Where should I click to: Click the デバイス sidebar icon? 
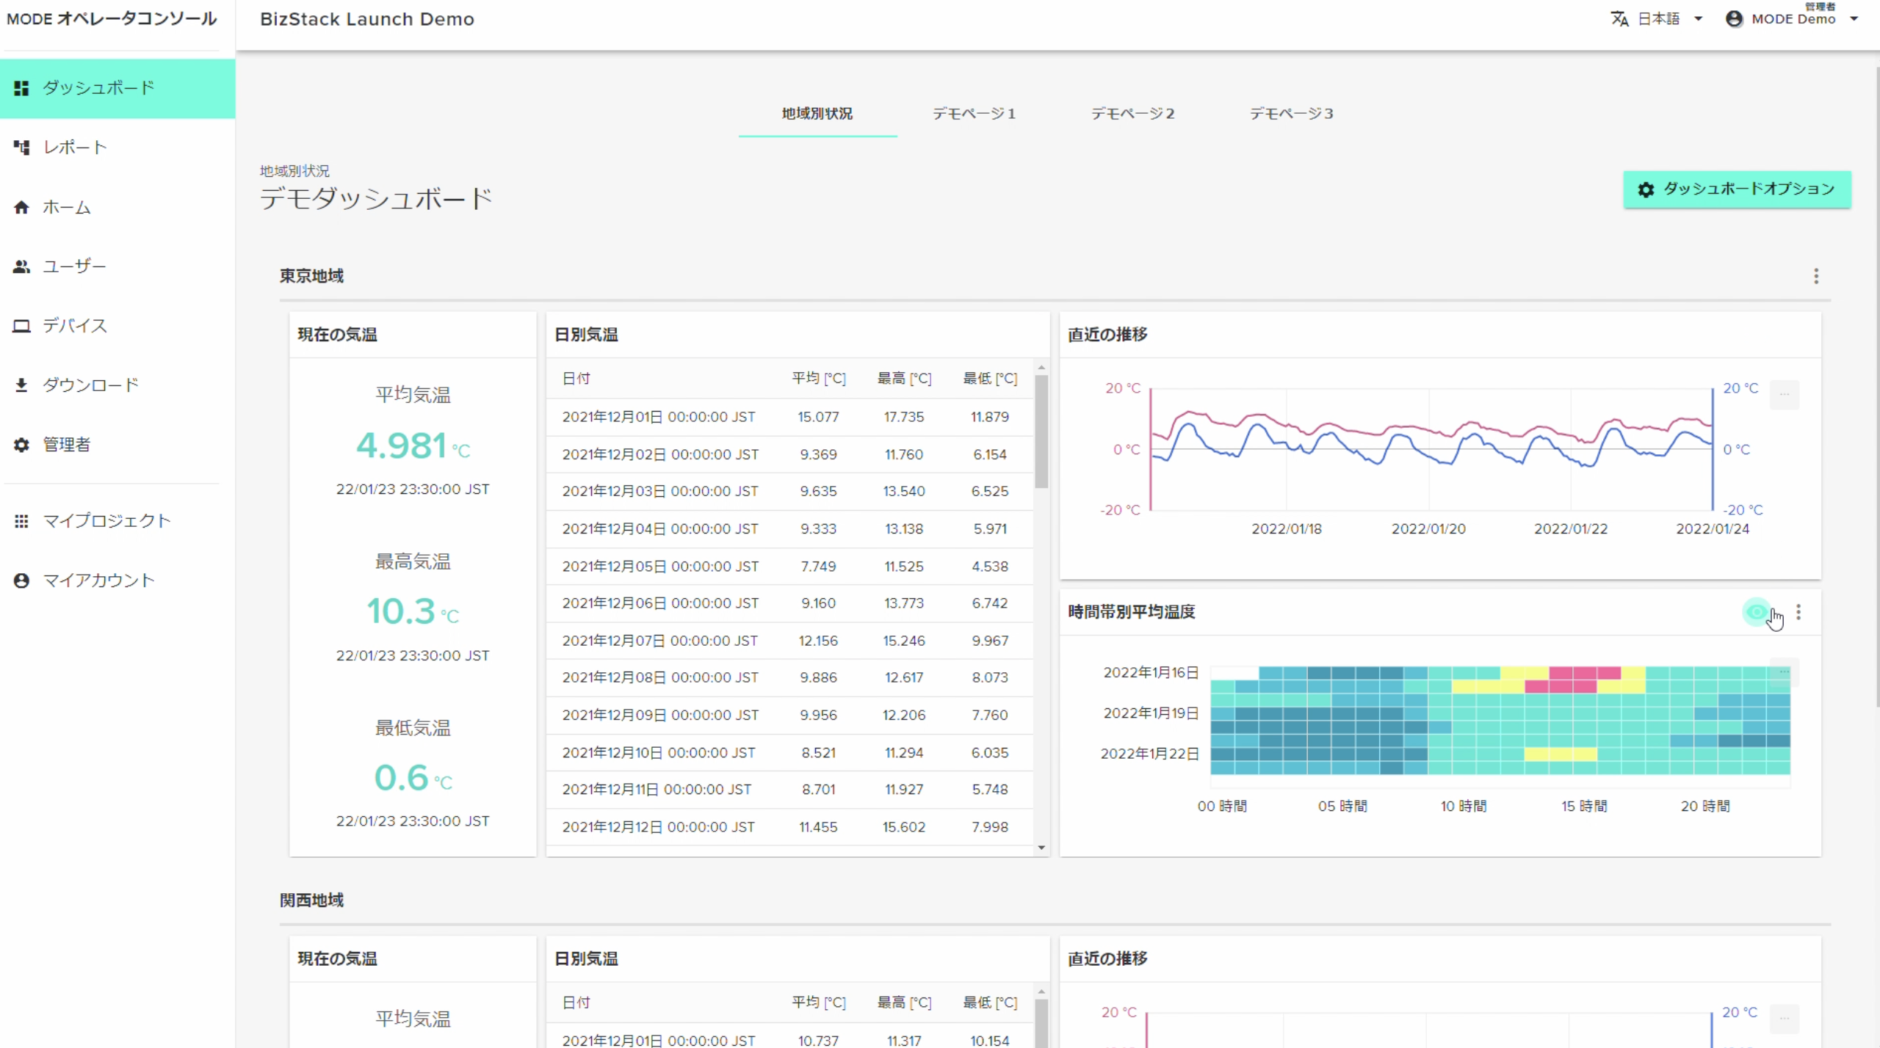point(21,325)
